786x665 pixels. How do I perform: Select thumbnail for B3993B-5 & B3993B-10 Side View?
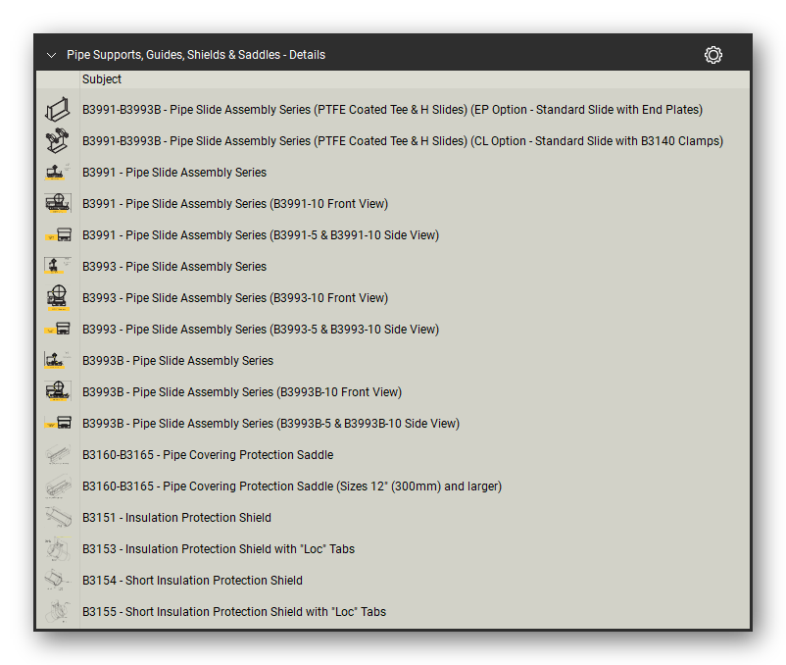pyautogui.click(x=58, y=423)
